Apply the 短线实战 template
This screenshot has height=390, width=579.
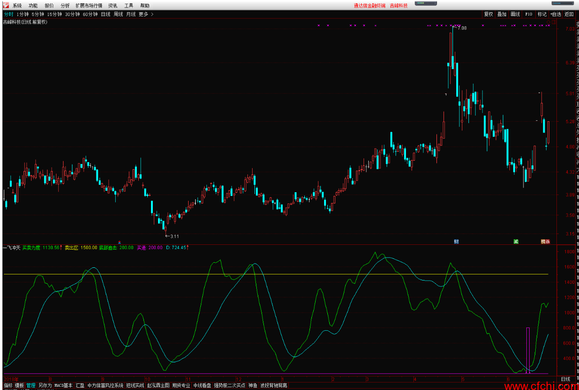135,385
